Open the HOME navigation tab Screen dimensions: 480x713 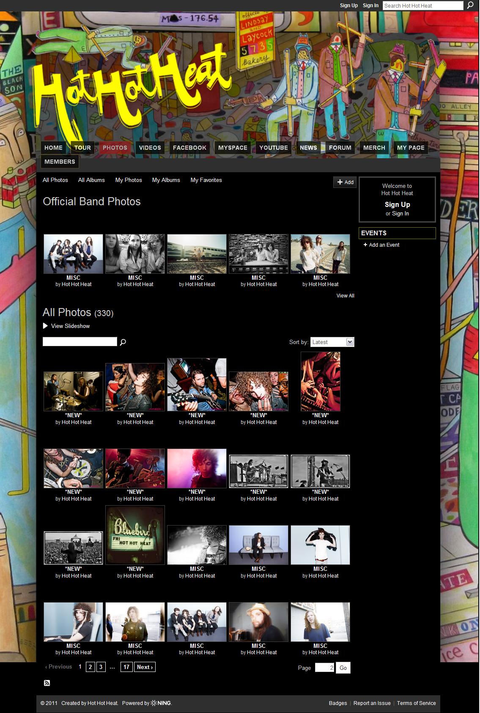(x=53, y=148)
